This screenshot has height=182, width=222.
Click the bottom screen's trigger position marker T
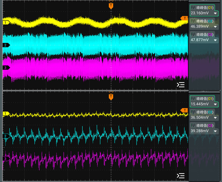click(x=111, y=97)
